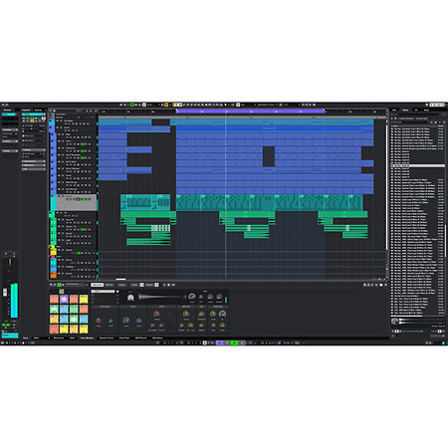Screen dimensions: 448x448
Task: Toggle the green button below the channel fader
Action: [6, 325]
